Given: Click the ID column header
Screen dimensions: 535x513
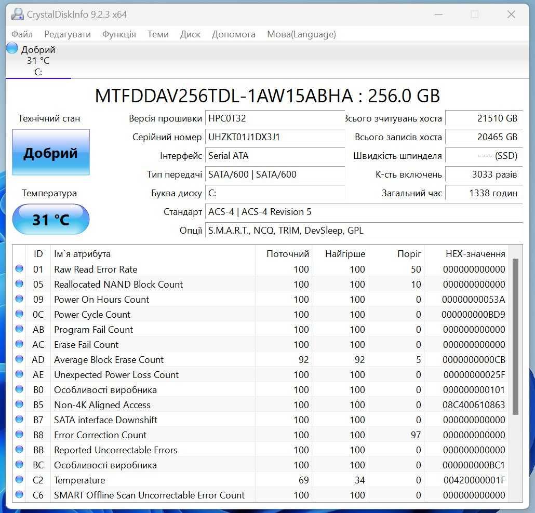Looking at the screenshot, I should 38,254.
